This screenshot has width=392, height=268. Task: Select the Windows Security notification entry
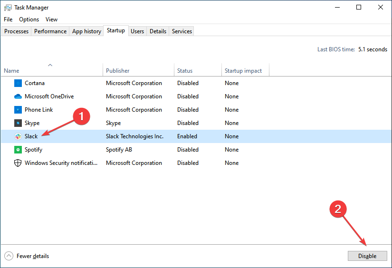tap(61, 163)
